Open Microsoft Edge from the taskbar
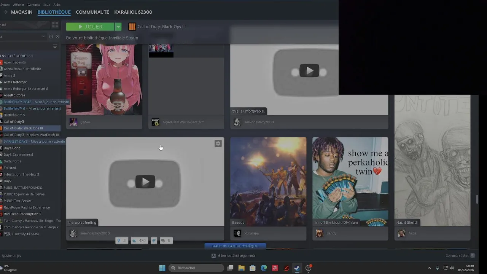This screenshot has height=274, width=487. pos(264,268)
